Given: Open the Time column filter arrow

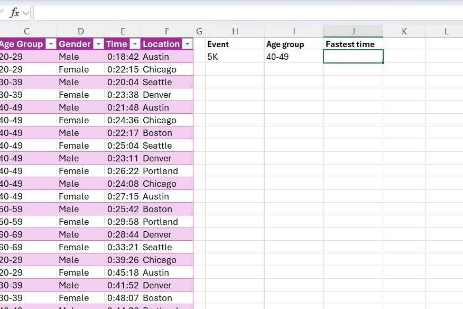Looking at the screenshot, I should coord(135,44).
